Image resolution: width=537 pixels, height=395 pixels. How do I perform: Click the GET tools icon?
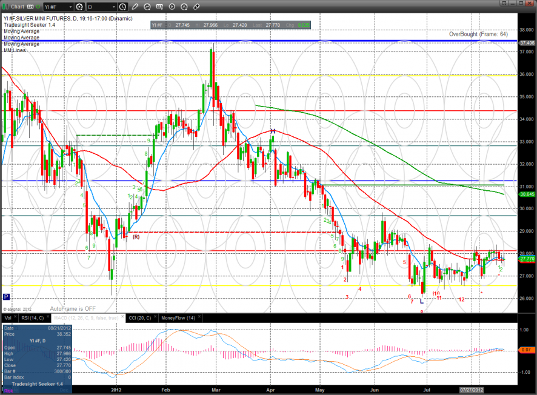pos(159,7)
